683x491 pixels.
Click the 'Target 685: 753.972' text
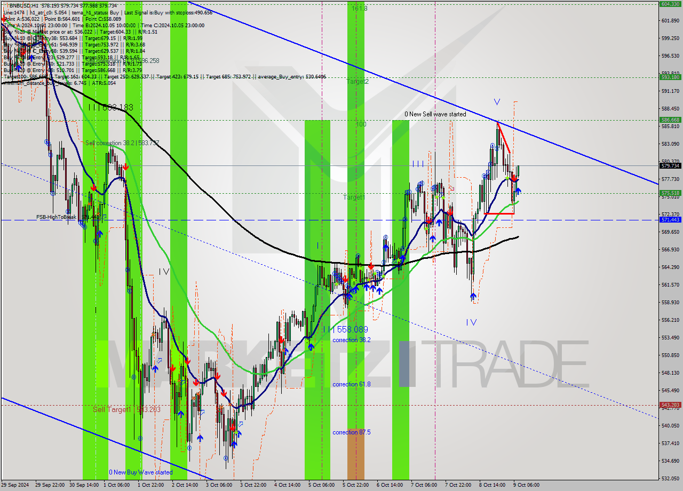[x=228, y=77]
